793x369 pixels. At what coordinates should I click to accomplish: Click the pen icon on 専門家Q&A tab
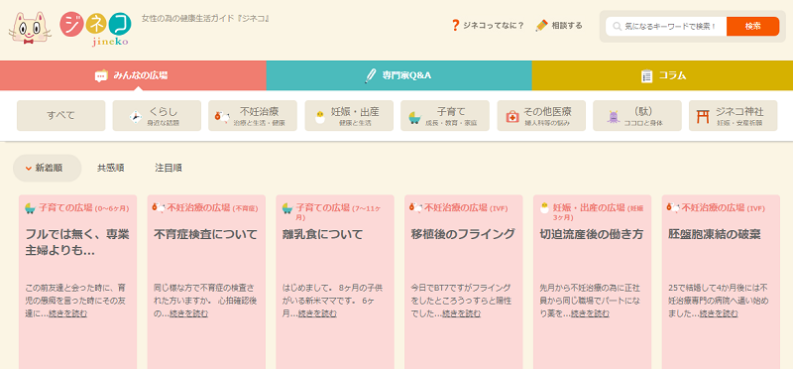click(370, 76)
